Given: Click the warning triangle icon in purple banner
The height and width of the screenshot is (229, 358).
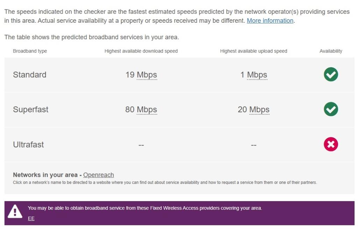Looking at the screenshot, I should pos(15,211).
